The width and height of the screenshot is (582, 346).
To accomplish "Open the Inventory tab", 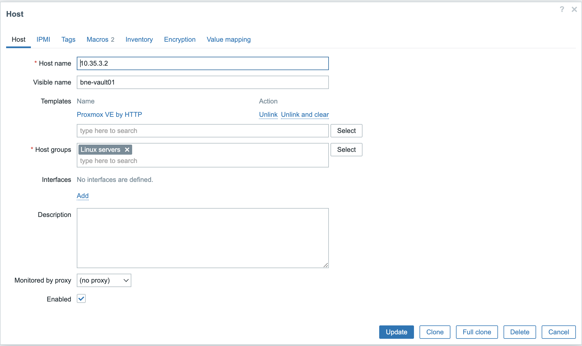I will (x=139, y=39).
